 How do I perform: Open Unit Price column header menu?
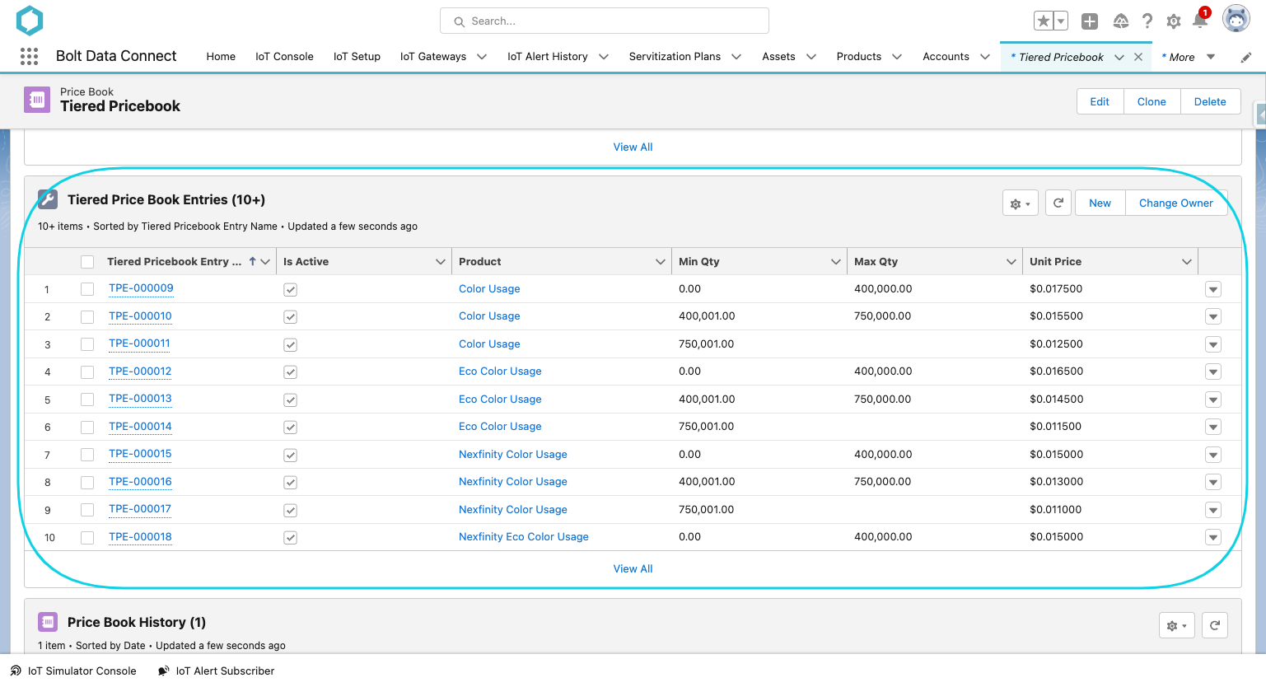point(1187,262)
